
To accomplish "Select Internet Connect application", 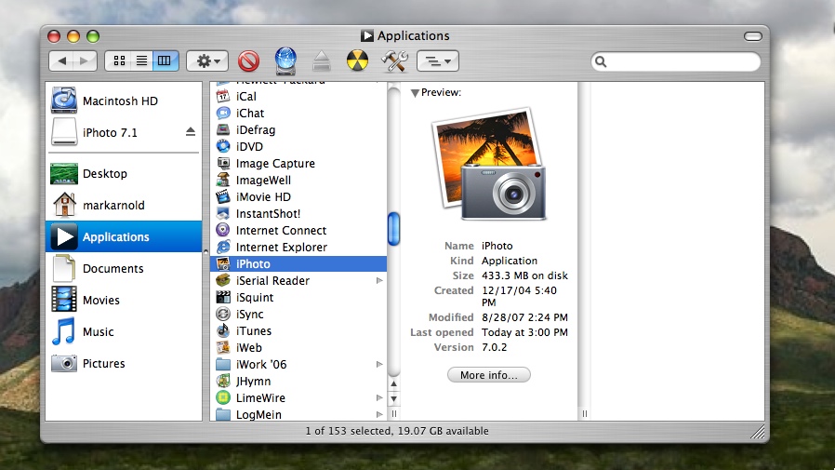I will click(298, 231).
